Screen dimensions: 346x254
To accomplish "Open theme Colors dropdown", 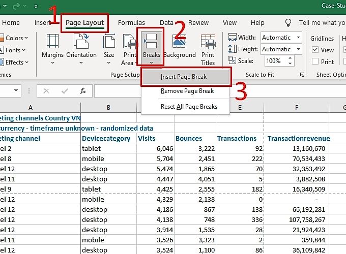I will [15, 38].
